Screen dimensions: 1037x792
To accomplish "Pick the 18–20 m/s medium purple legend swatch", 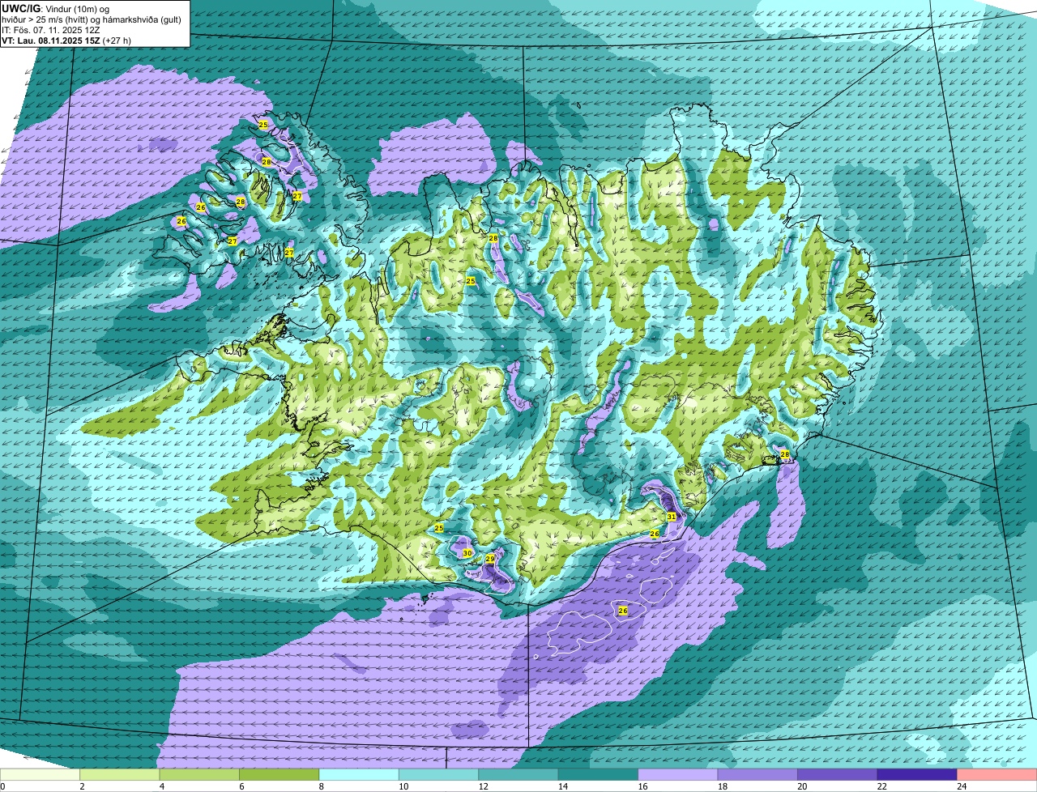I will (x=758, y=775).
